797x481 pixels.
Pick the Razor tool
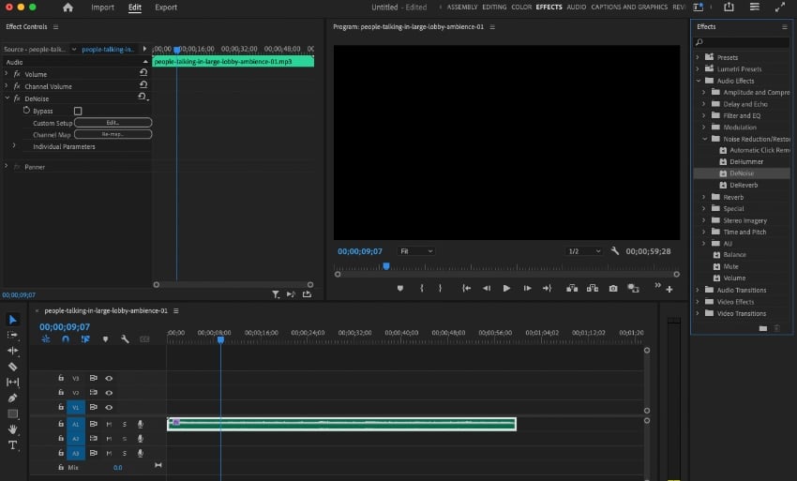(13, 366)
